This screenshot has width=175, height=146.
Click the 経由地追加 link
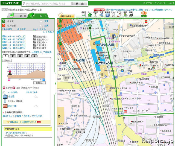(x=7, y=29)
